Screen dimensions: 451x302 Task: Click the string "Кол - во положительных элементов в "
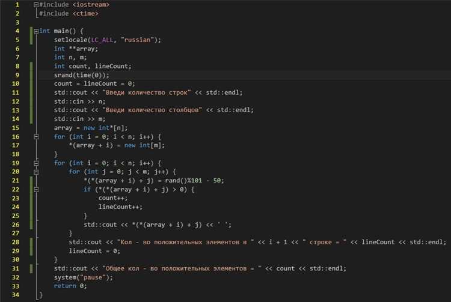point(186,243)
